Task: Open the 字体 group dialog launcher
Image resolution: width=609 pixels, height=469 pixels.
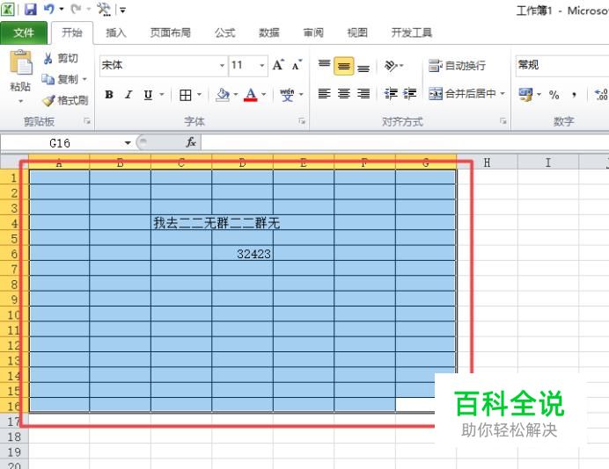Action: (x=301, y=122)
